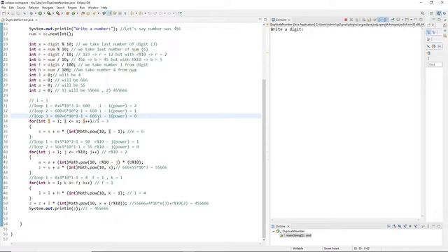Minimize the Console view

[416, 20]
